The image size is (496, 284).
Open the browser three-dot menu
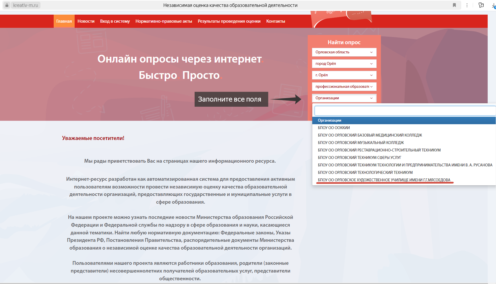467,5
